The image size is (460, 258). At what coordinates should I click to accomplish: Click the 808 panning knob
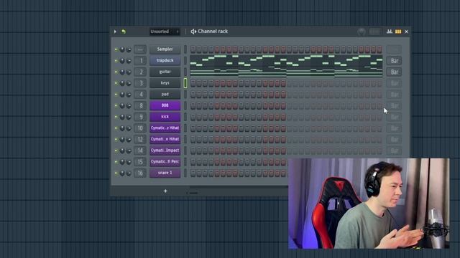pos(122,105)
